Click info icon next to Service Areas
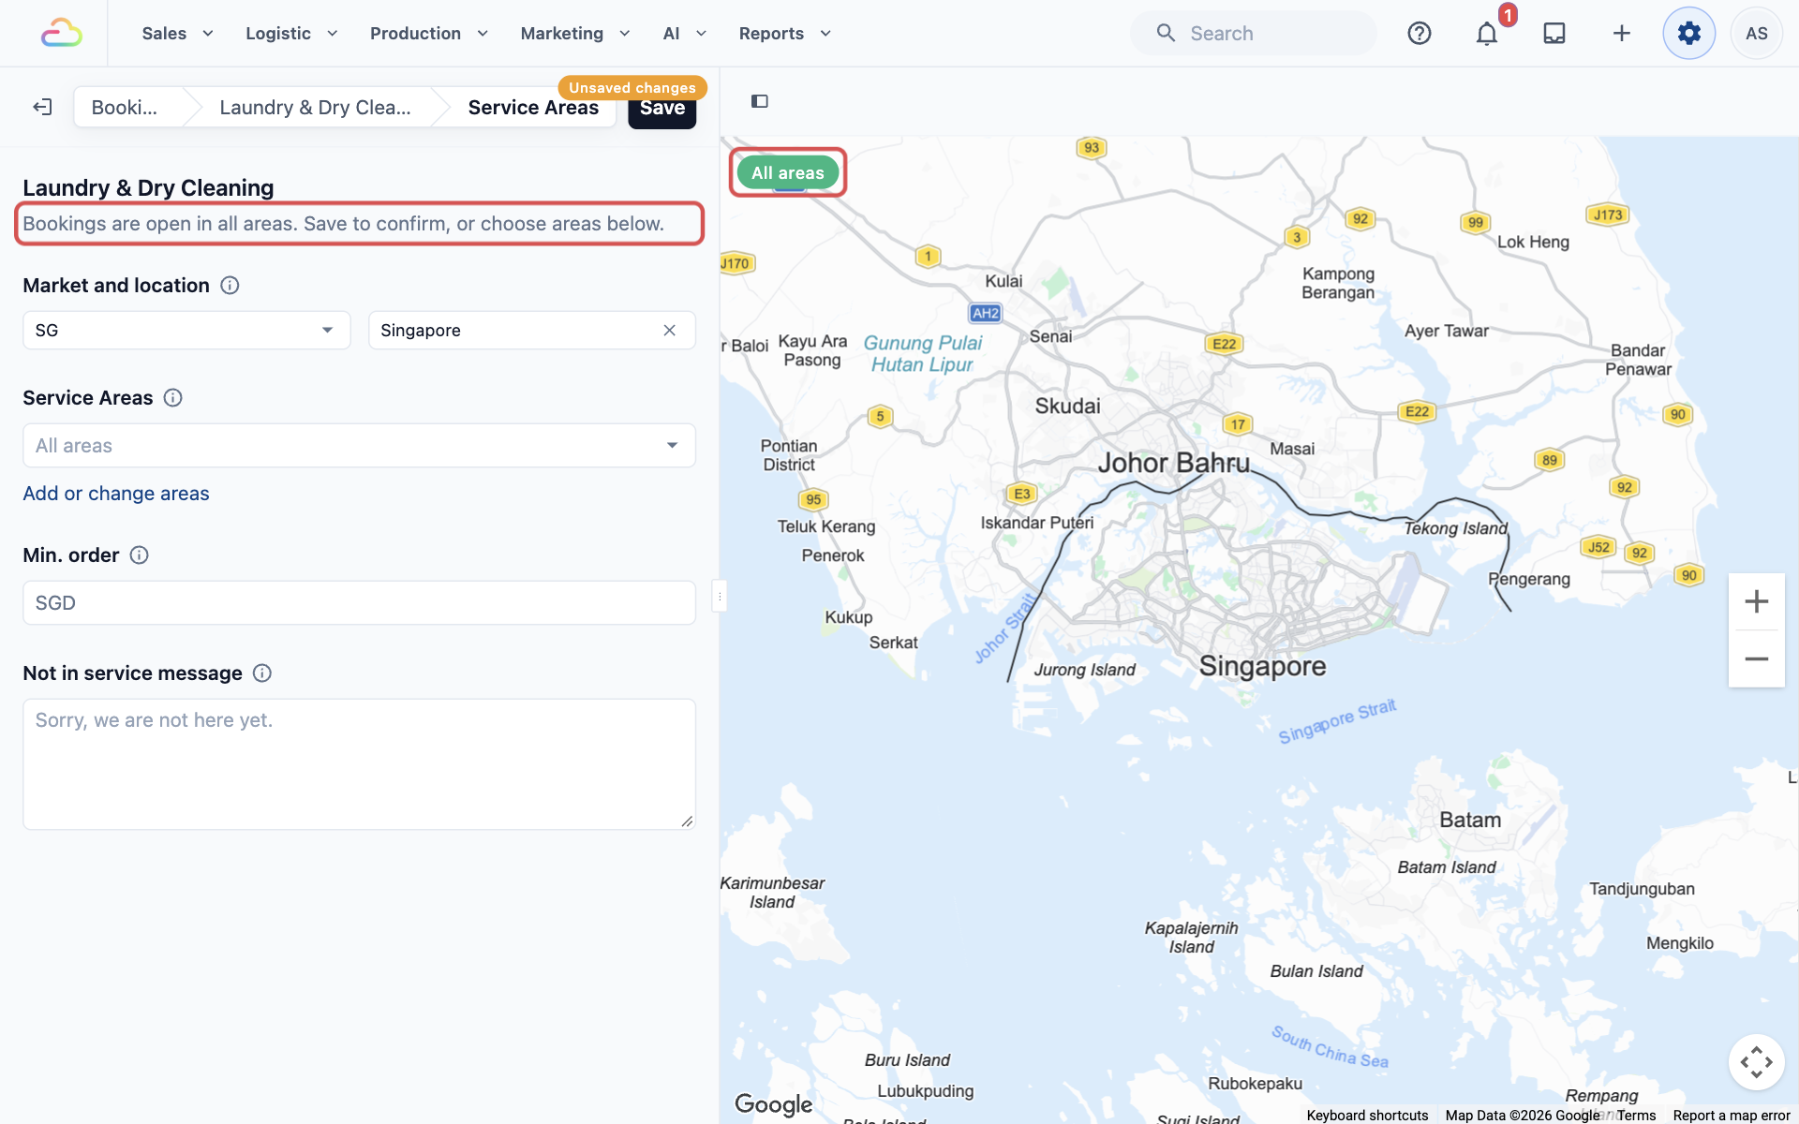 pyautogui.click(x=172, y=398)
